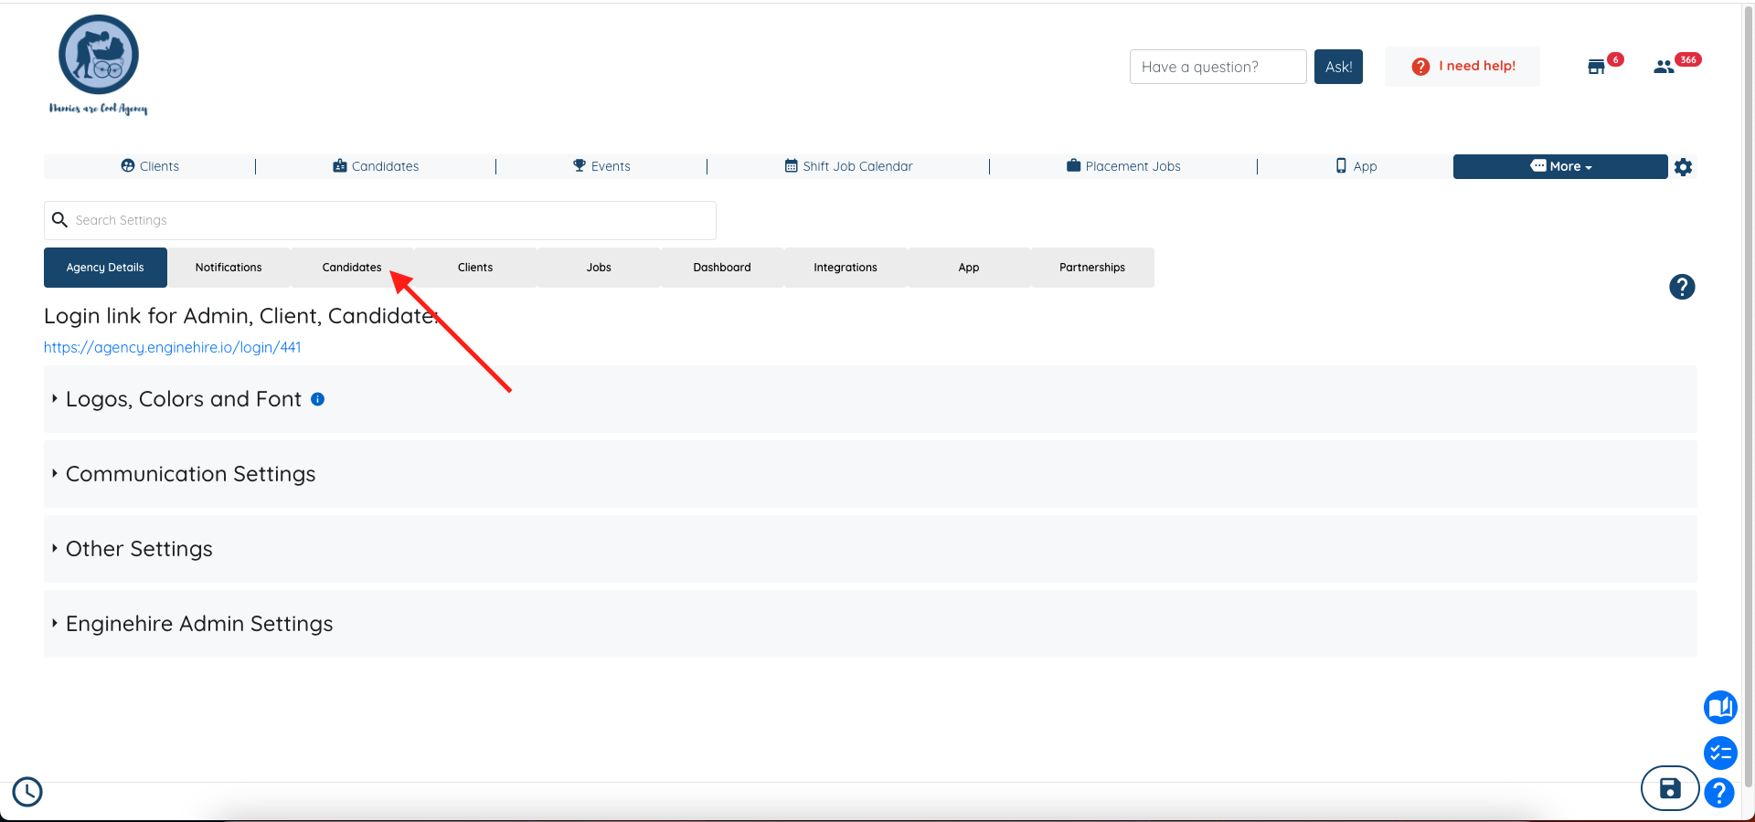Click the people icon showing 366 badge
This screenshot has height=822, width=1755.
[x=1664, y=66]
